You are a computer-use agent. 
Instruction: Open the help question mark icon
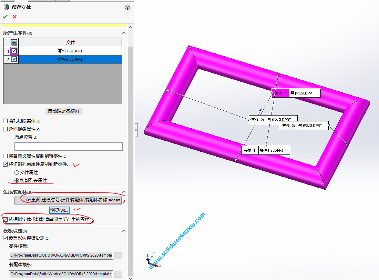(127, 7)
